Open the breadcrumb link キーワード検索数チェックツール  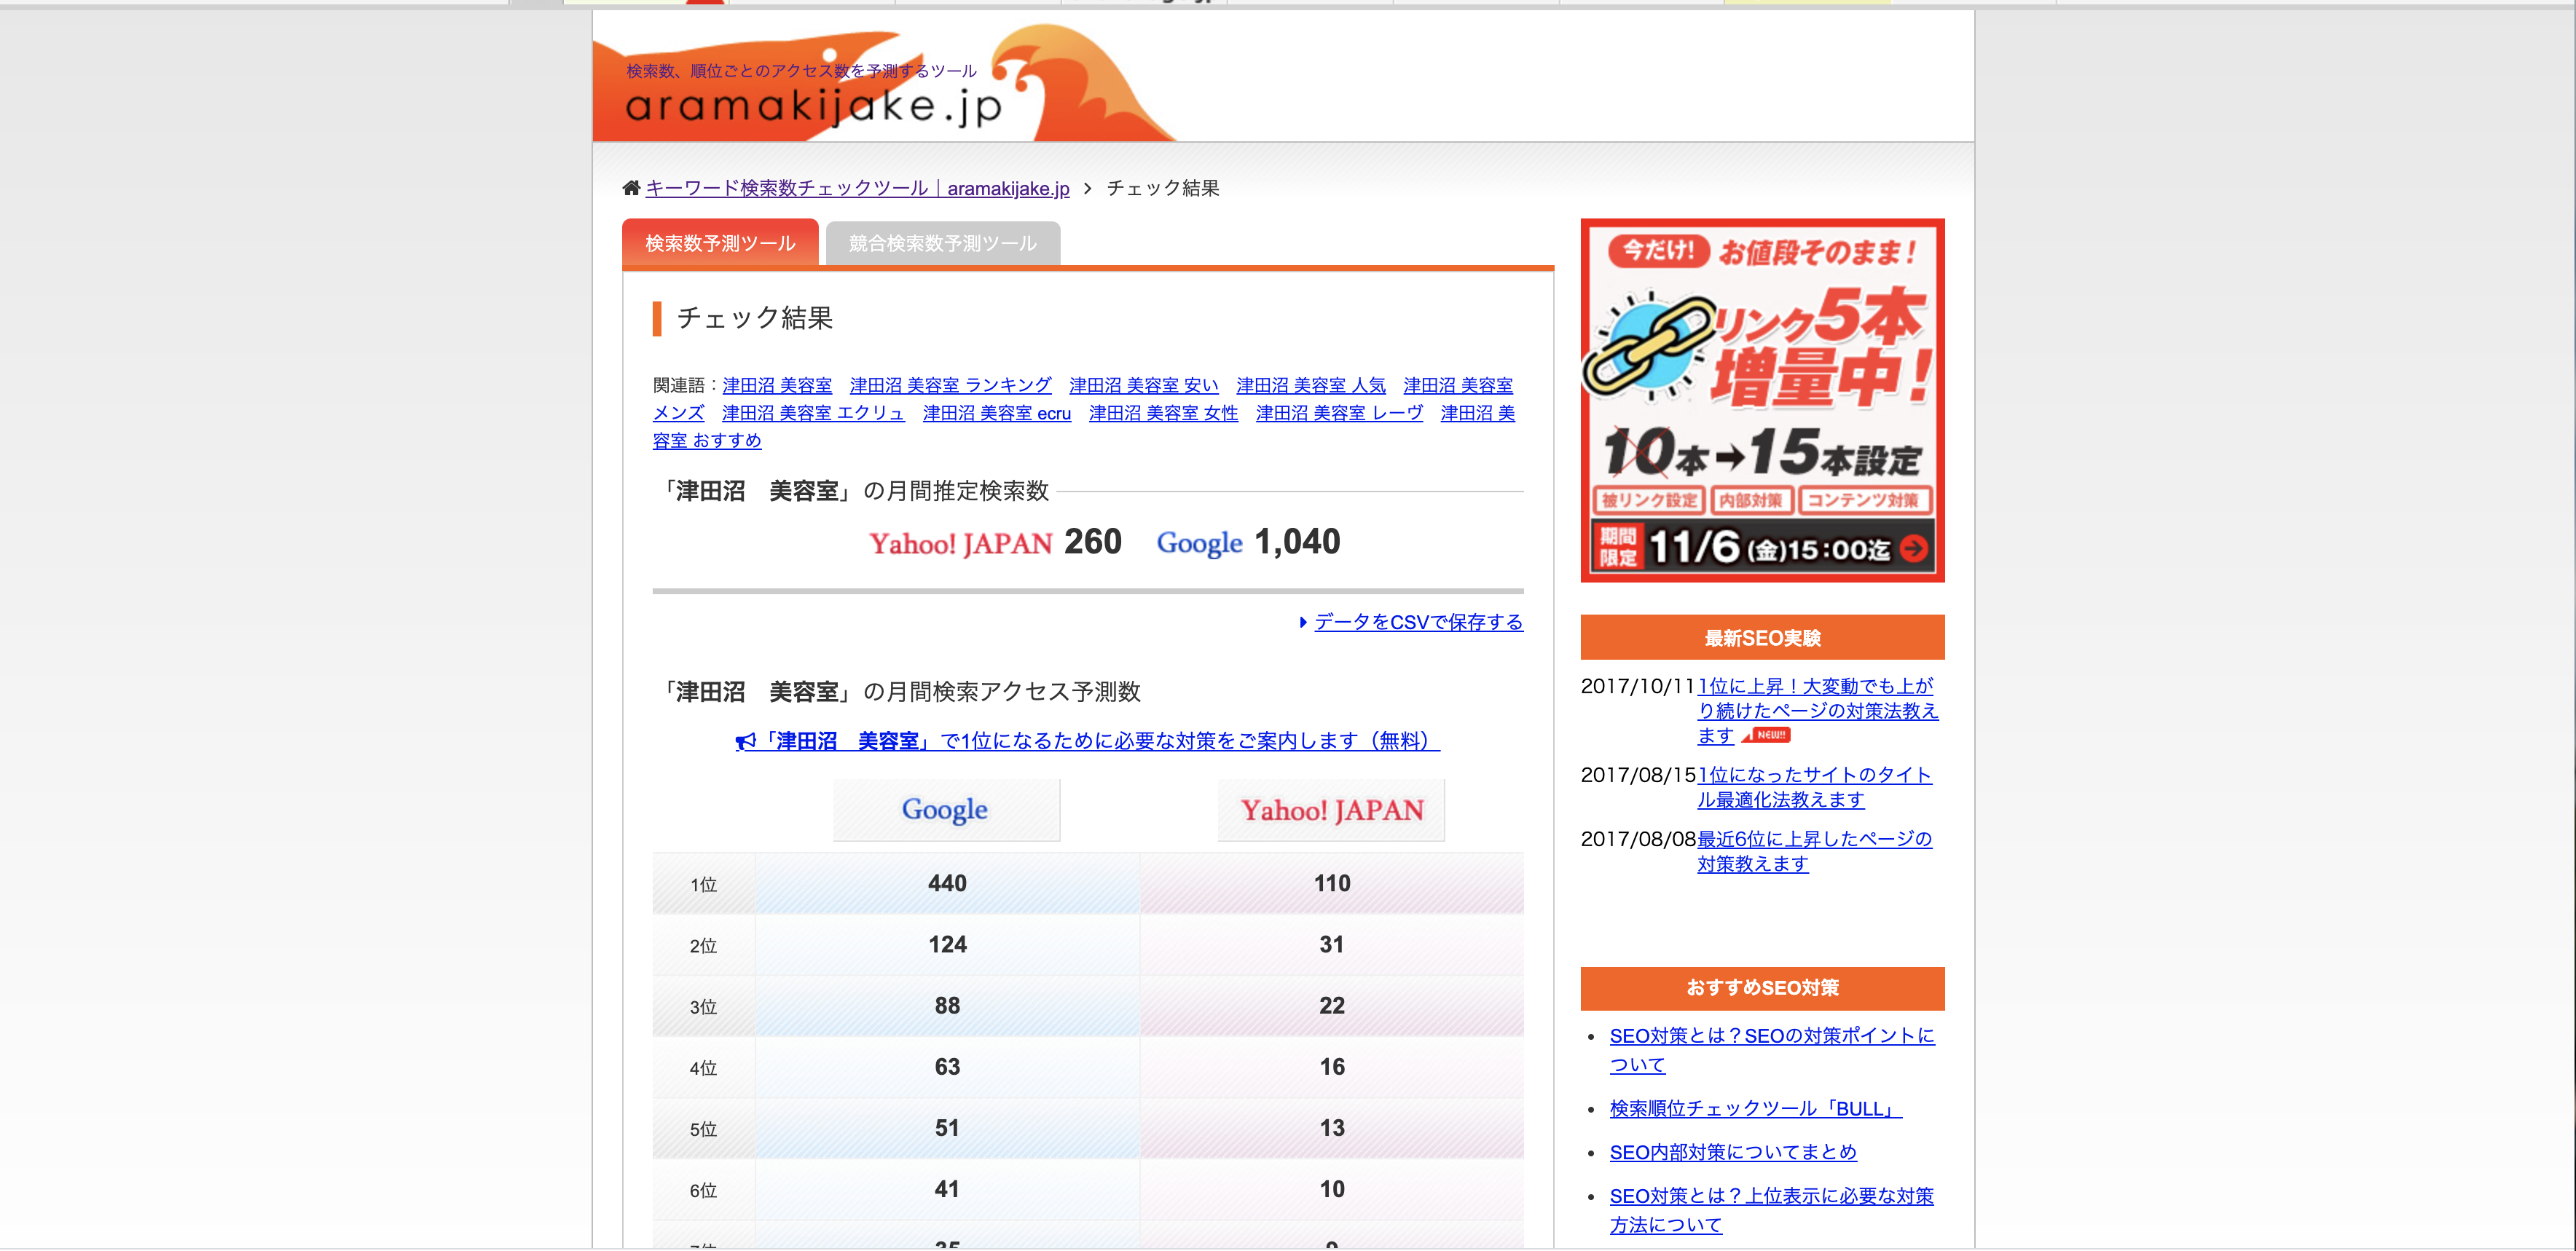click(x=857, y=188)
